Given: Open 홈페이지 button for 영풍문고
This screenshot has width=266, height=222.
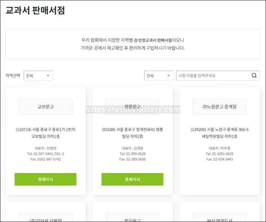Looking at the screenshot, I should 132,179.
